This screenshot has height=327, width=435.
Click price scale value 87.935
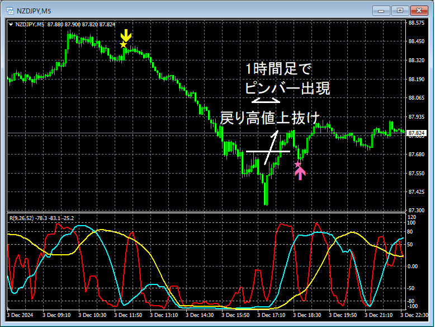tap(417, 116)
